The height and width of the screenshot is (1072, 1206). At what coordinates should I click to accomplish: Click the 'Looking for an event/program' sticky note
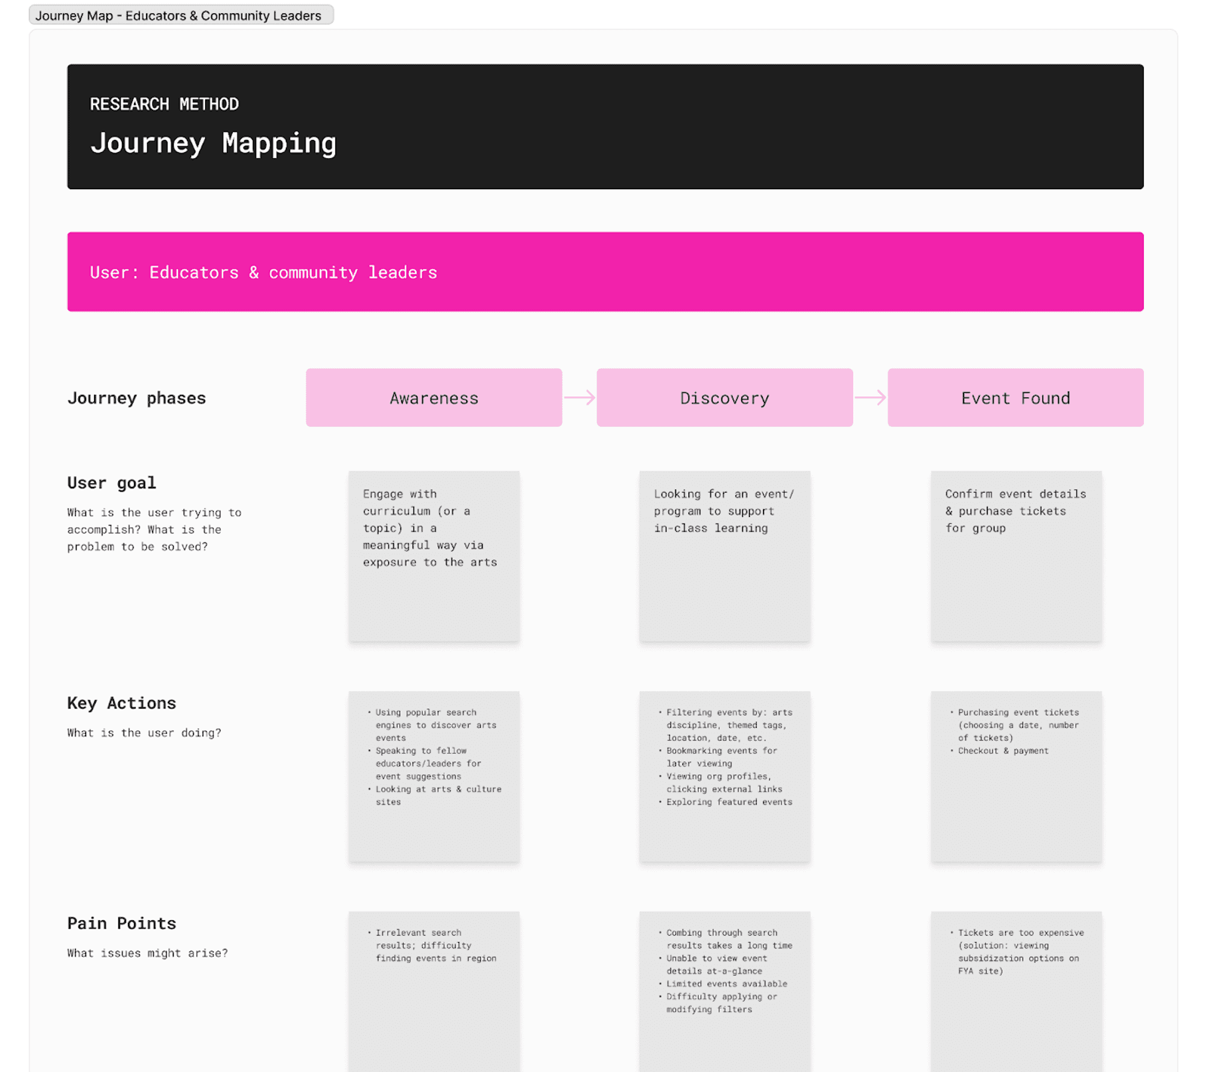point(724,556)
